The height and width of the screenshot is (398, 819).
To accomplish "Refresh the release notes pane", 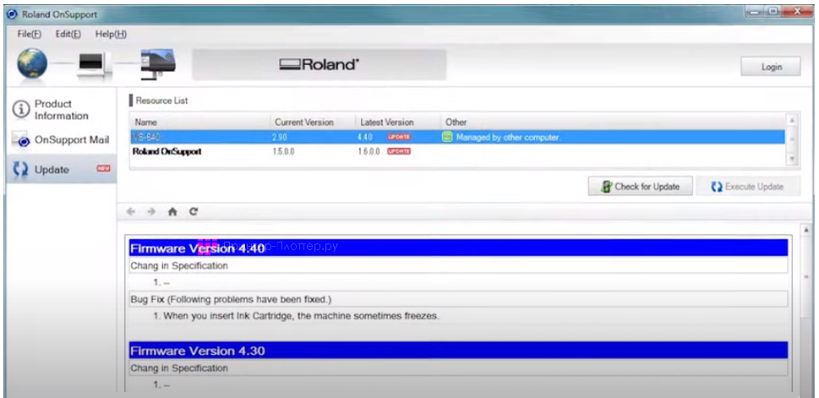I will 194,212.
